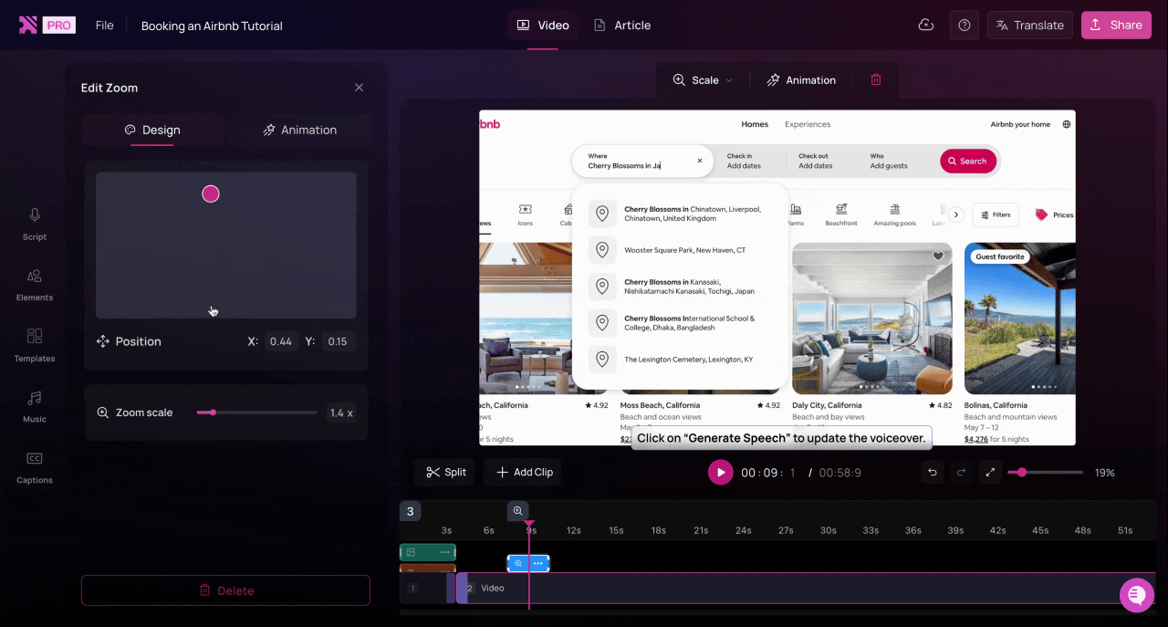The image size is (1168, 627).
Task: Open the chat support bubble
Action: point(1137,595)
